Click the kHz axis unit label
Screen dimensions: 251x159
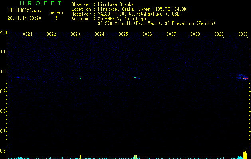point(4,32)
